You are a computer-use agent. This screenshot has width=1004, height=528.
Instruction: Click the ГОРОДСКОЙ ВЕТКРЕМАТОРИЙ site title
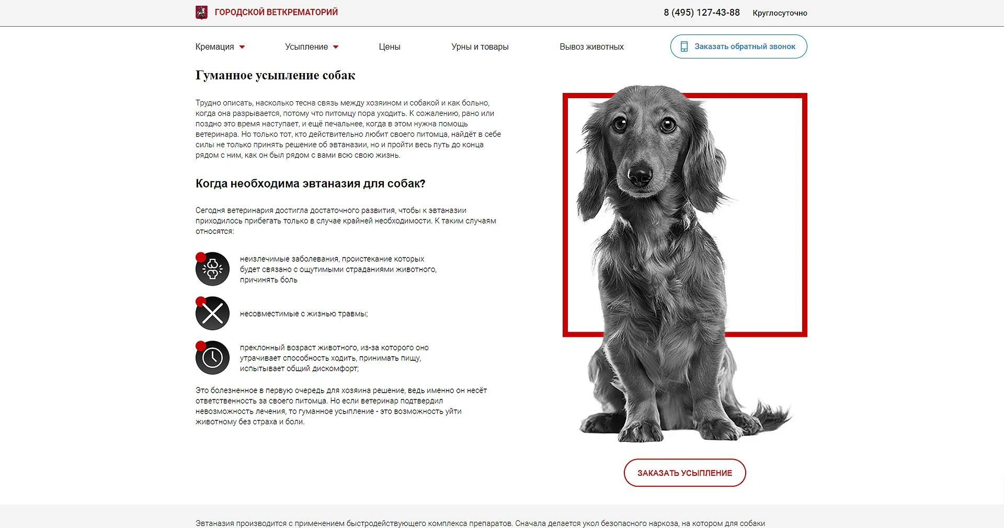pos(276,12)
